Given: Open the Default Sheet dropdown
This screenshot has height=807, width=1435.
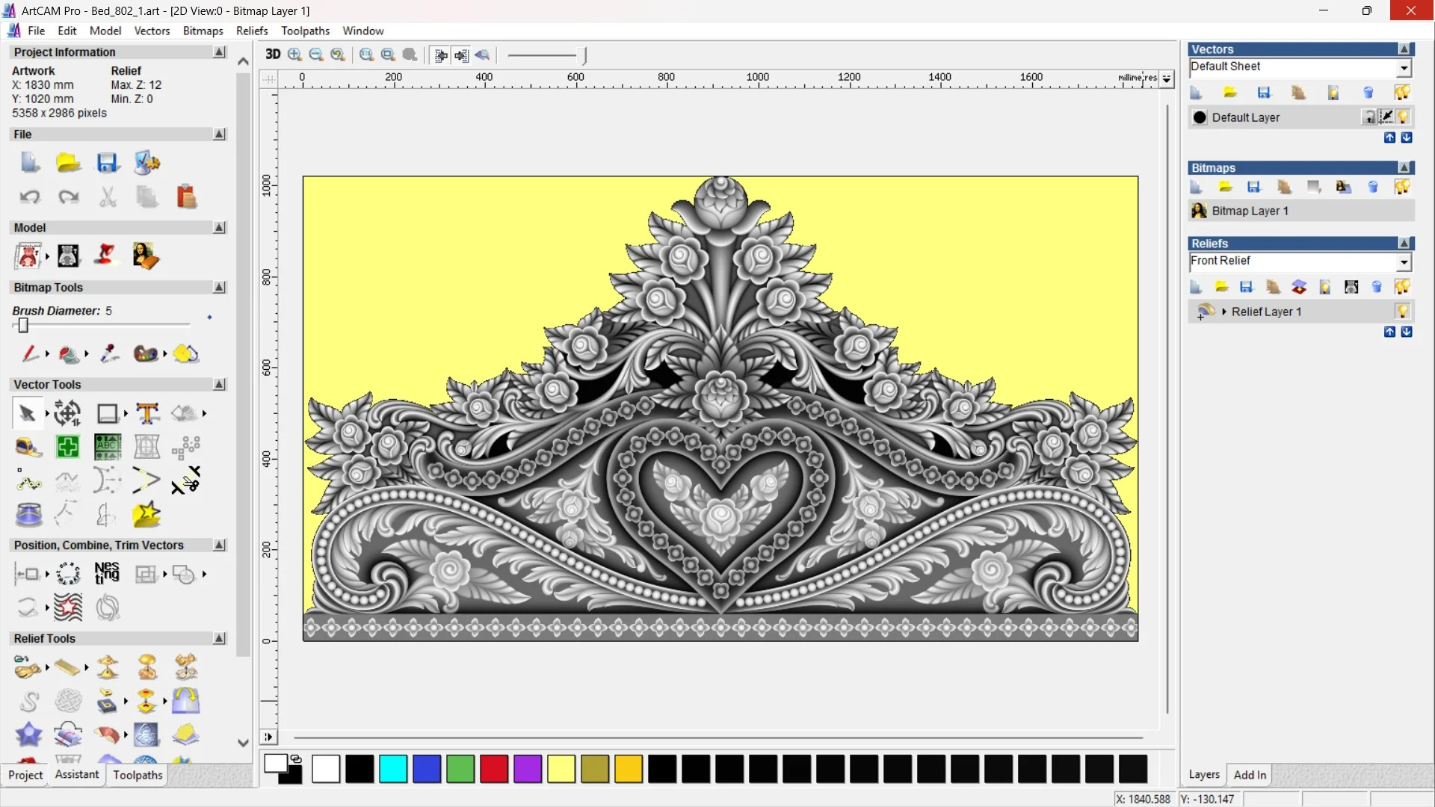Looking at the screenshot, I should [x=1404, y=68].
